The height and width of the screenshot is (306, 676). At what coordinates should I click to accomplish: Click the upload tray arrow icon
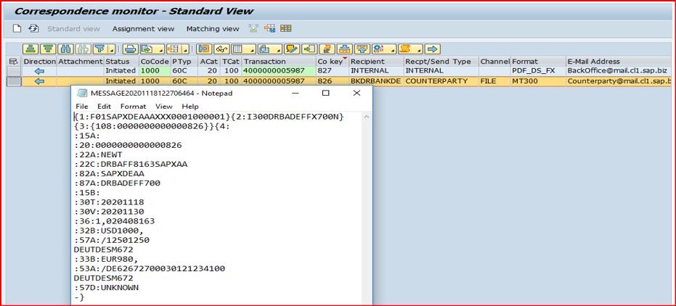pyautogui.click(x=362, y=49)
